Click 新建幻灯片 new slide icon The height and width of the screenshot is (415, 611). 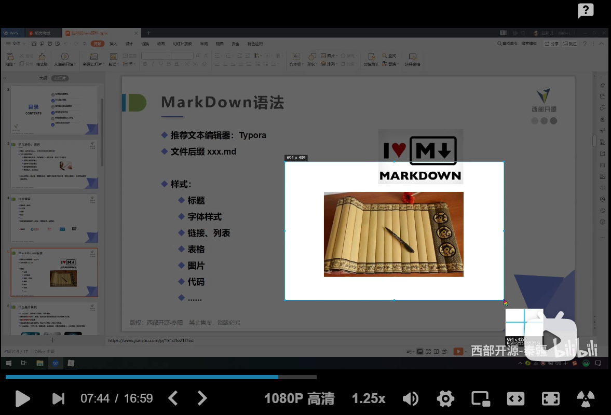point(93,57)
